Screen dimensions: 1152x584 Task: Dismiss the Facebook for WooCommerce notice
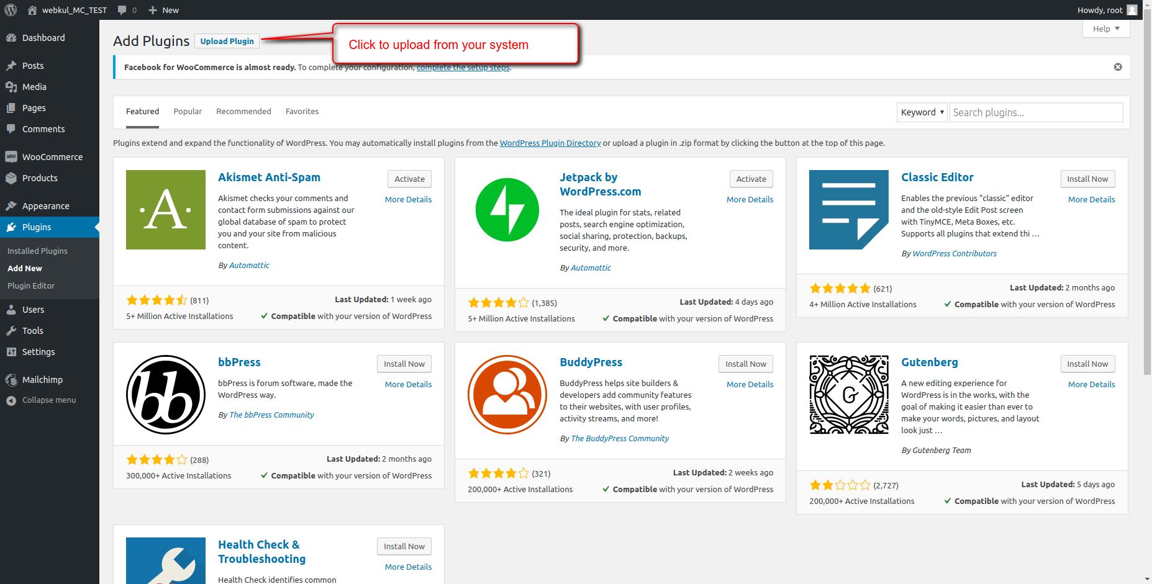tap(1118, 67)
